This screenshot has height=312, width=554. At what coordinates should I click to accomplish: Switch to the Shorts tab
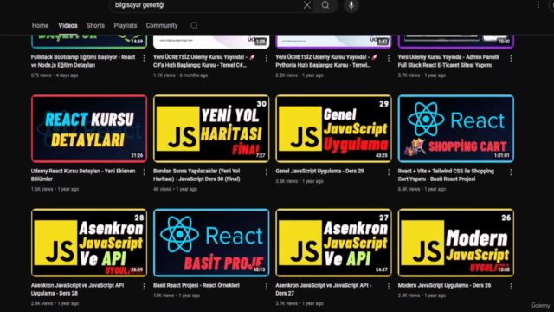point(95,25)
